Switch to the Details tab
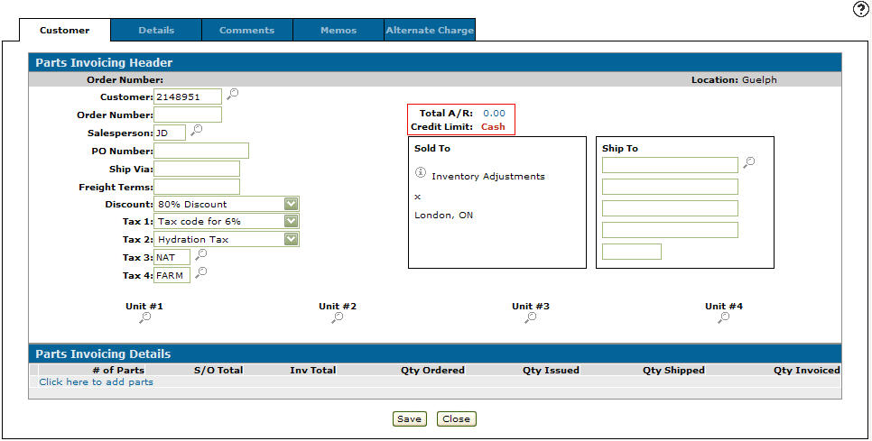 pos(156,31)
